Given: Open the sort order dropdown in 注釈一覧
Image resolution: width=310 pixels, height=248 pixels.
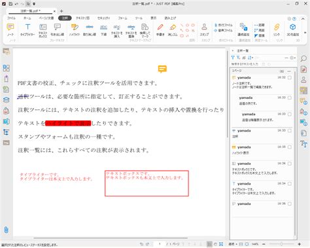Looking at the screenshot, I should tap(250, 58).
